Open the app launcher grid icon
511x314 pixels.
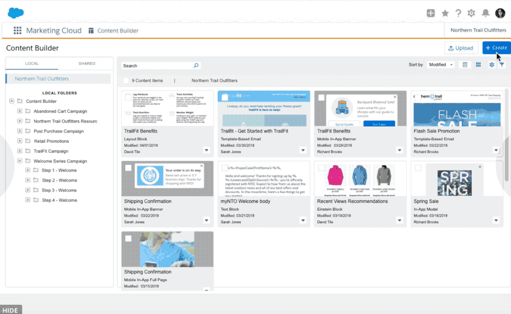tap(17, 31)
